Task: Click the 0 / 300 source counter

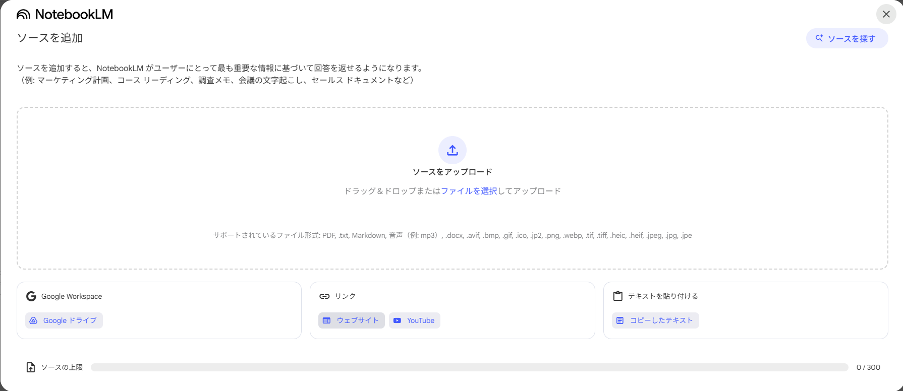Action: 868,367
